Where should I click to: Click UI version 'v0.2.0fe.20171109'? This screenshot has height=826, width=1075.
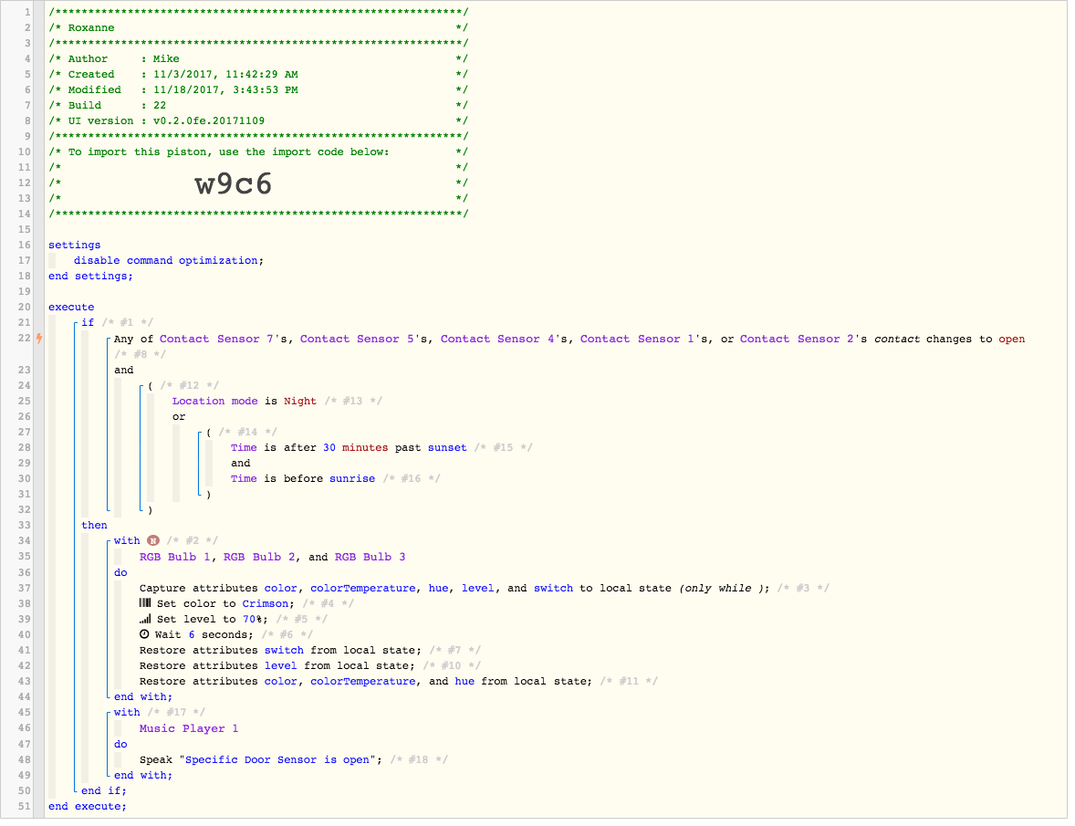[208, 120]
